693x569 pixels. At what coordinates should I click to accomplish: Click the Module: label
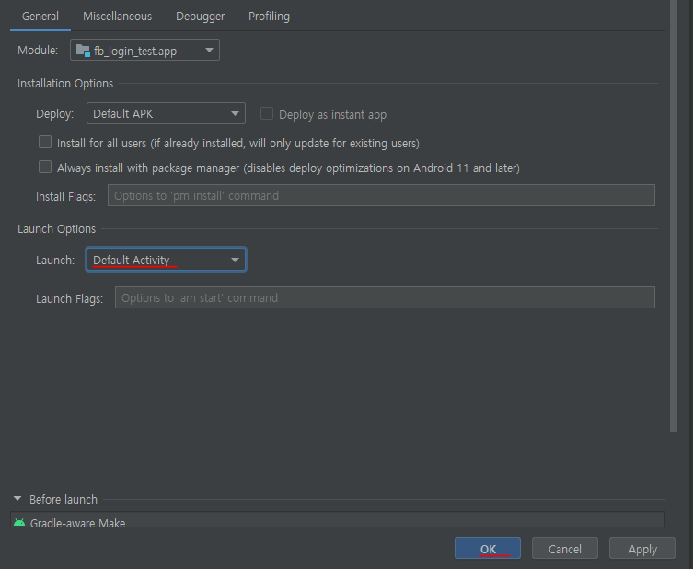[38, 51]
